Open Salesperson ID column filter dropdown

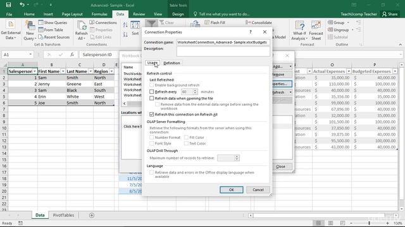click(x=35, y=71)
